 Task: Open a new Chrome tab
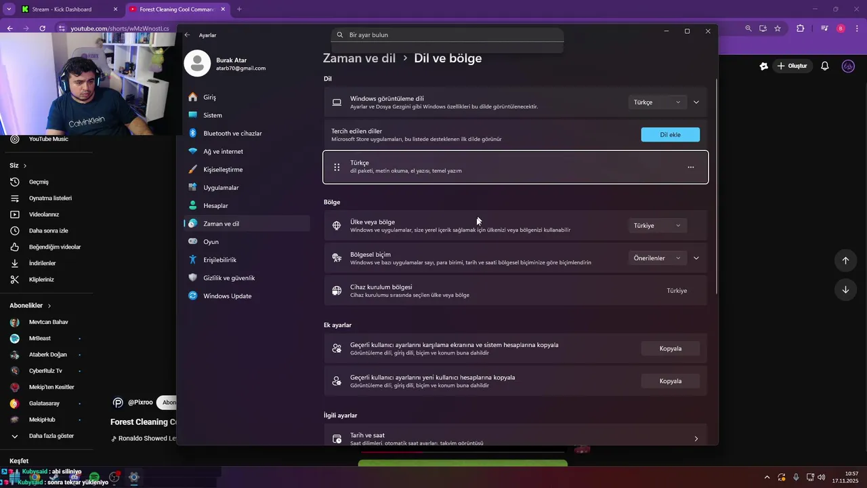(239, 9)
